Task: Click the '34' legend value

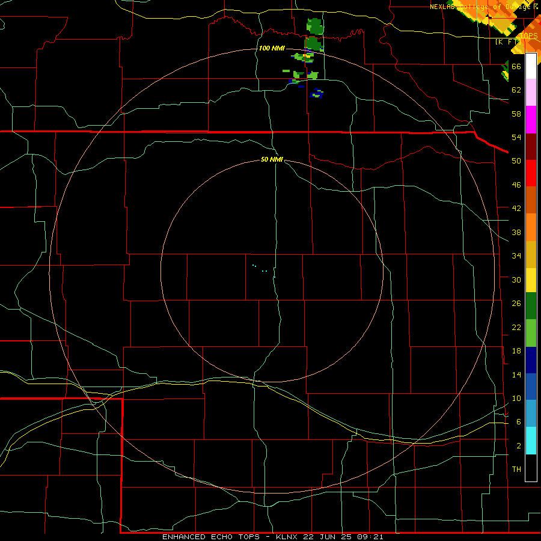Action: (x=516, y=256)
